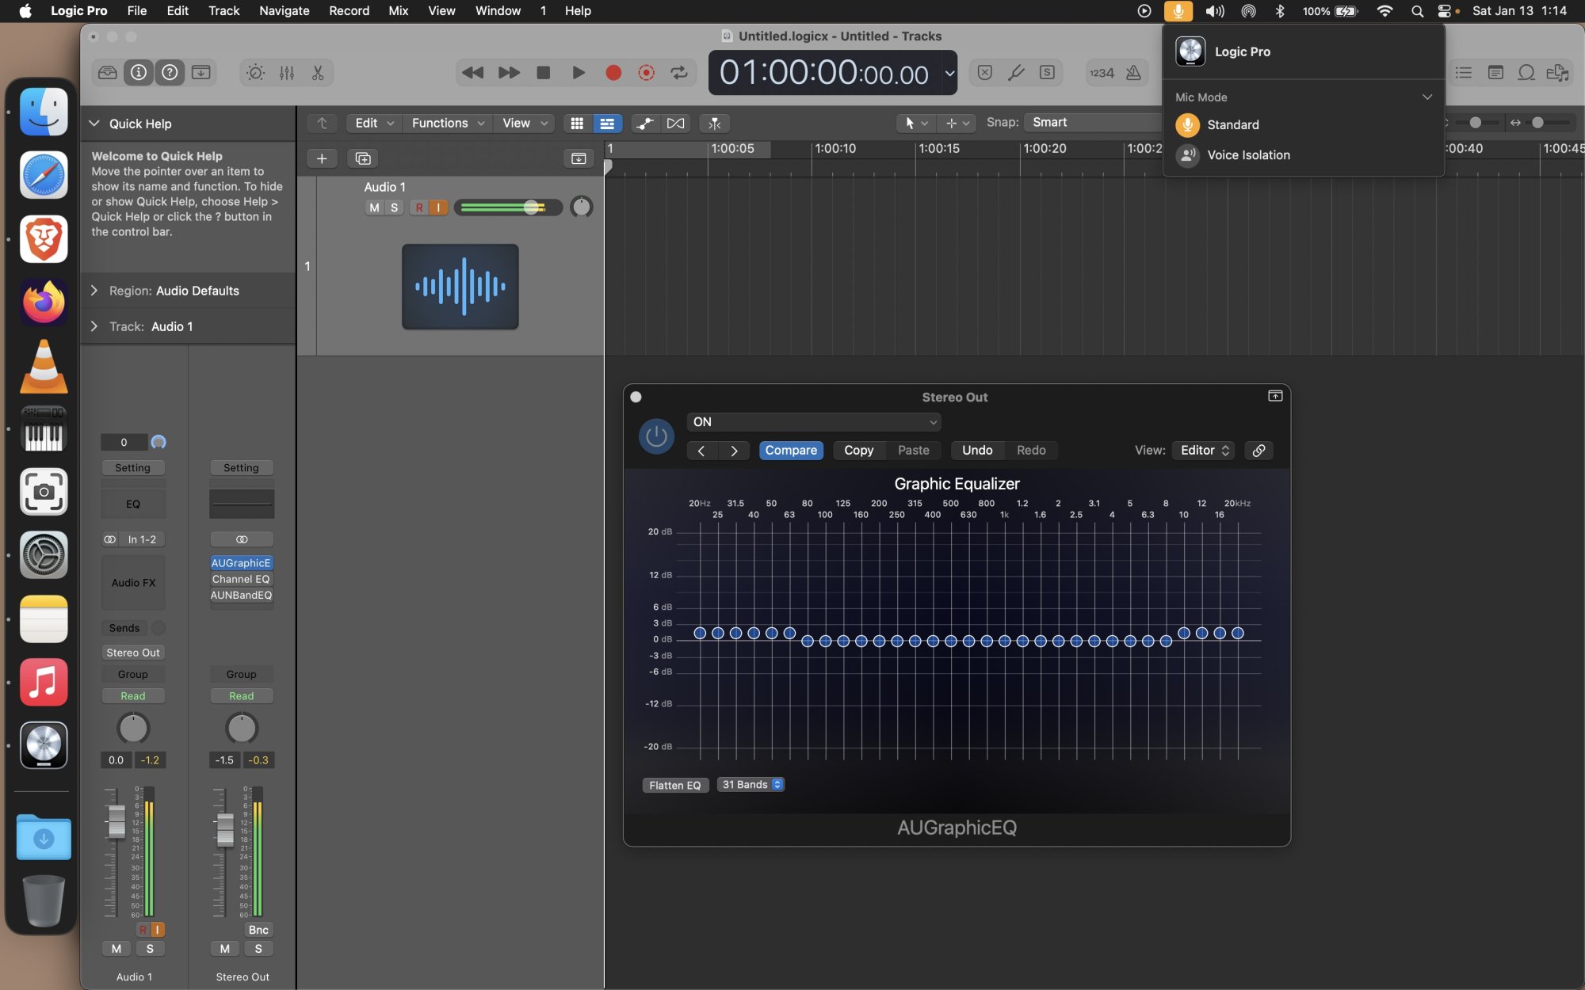Viewport: 1585px width, 990px height.
Task: Toggle the Inspector button
Action: point(139,72)
